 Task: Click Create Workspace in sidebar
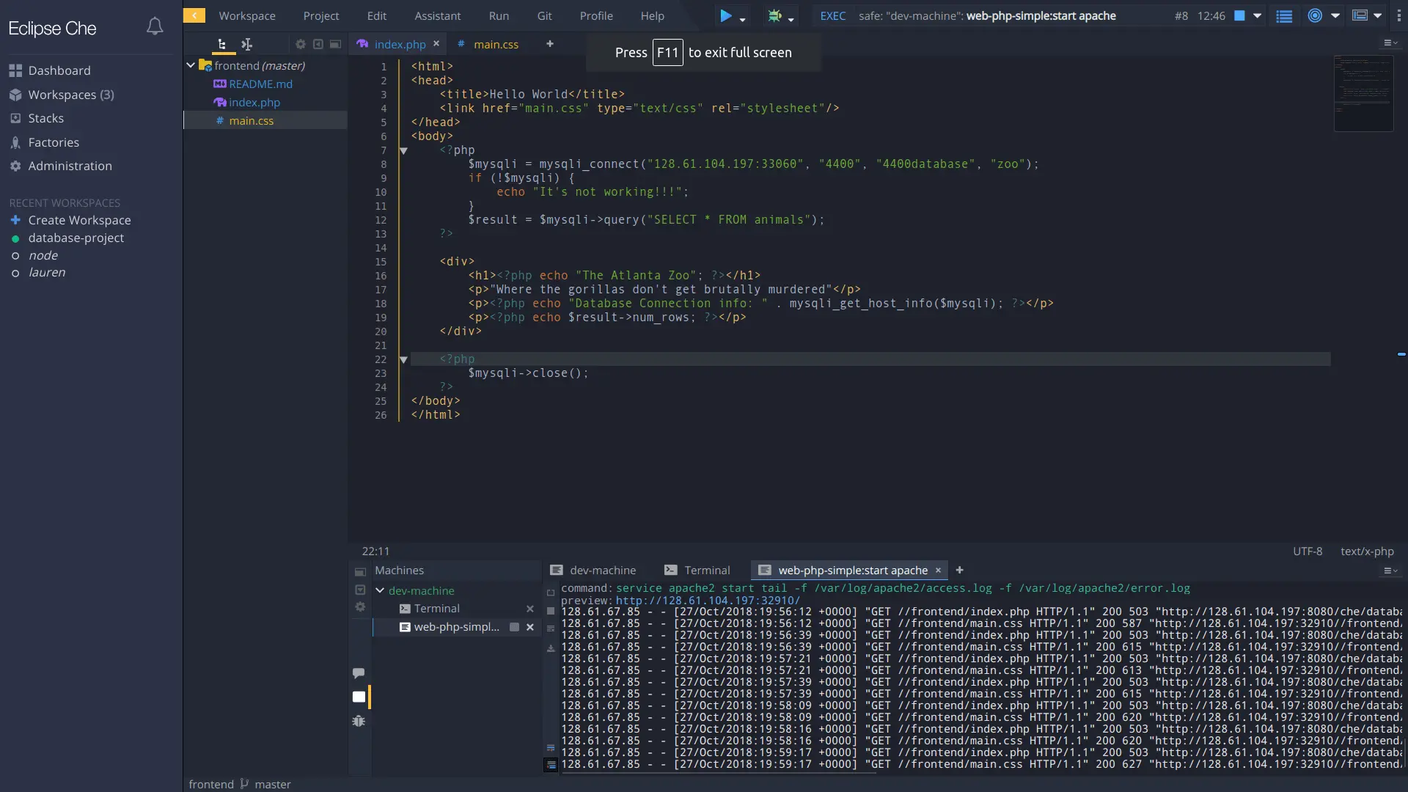tap(79, 220)
